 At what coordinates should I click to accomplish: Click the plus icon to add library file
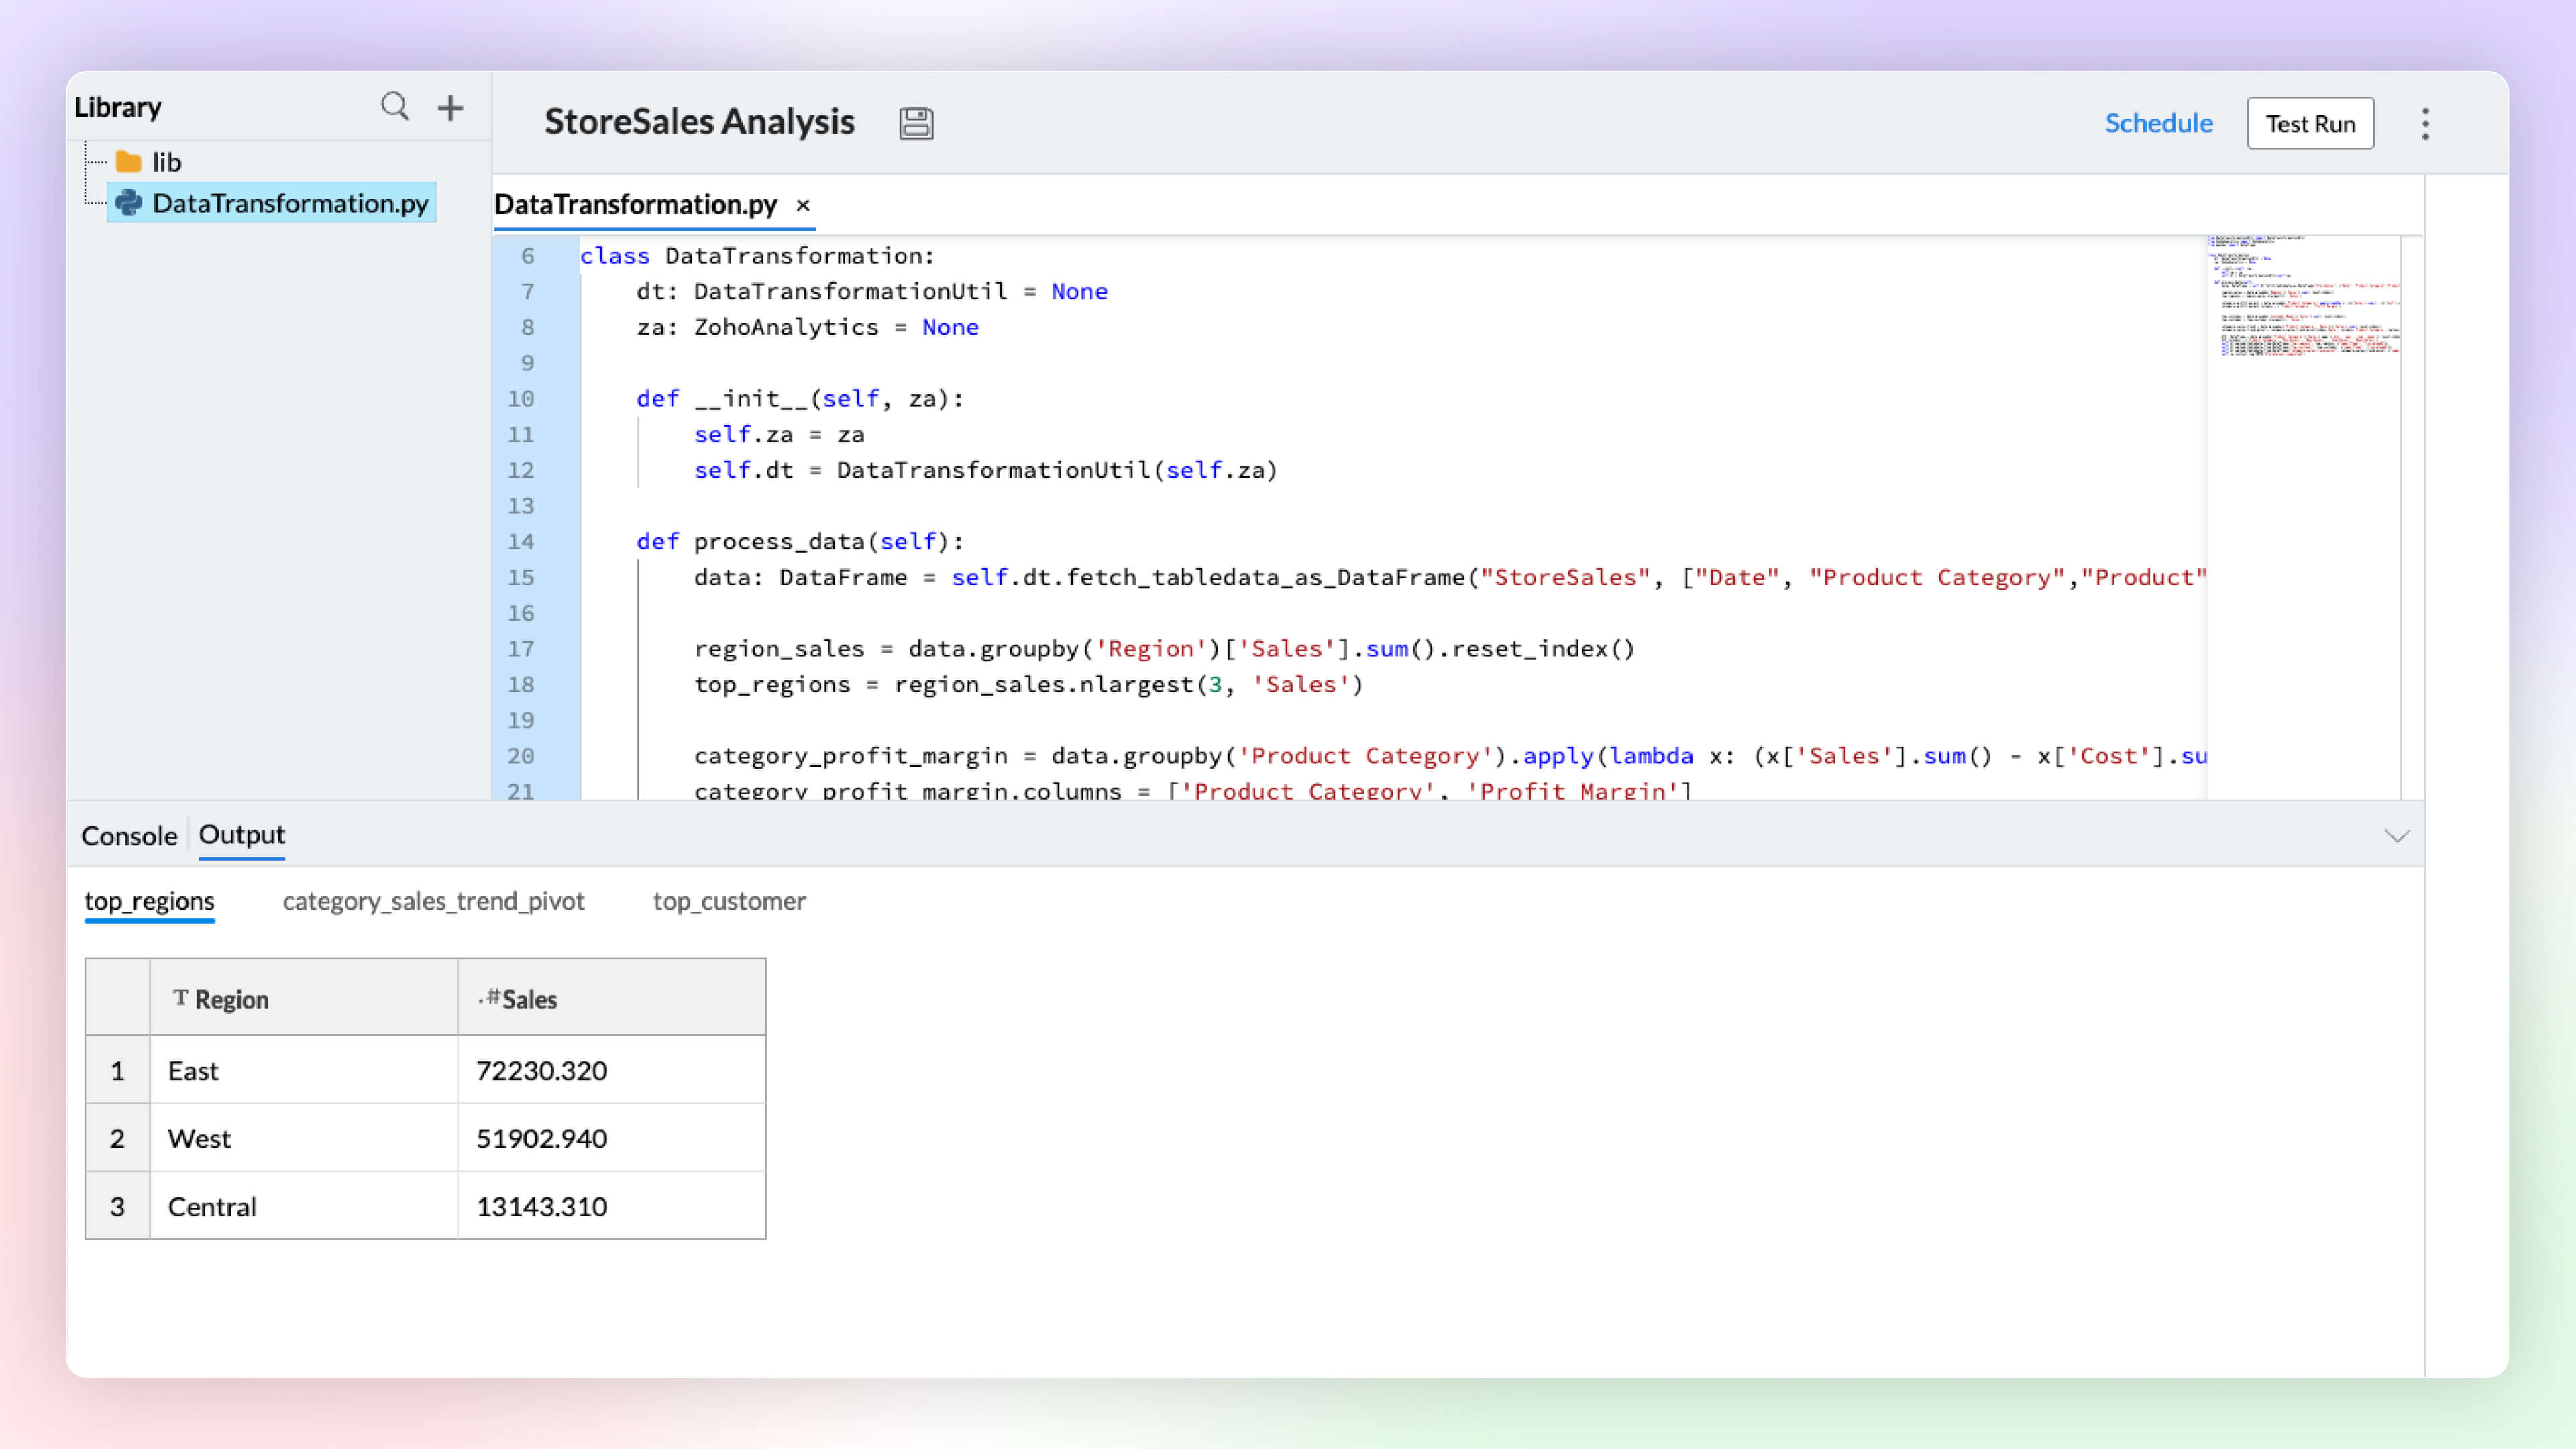coord(450,107)
